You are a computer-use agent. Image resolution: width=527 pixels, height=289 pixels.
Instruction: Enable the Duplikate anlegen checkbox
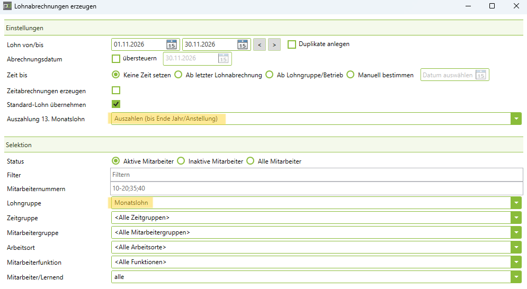pyautogui.click(x=292, y=44)
